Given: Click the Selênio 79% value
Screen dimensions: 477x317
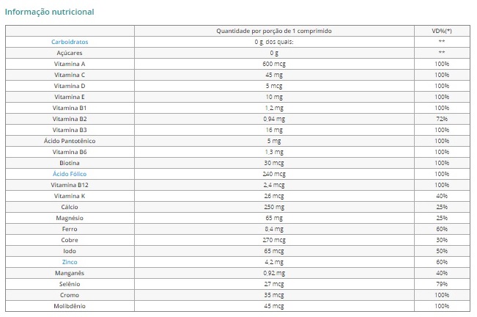Looking at the screenshot, I should point(442,283).
